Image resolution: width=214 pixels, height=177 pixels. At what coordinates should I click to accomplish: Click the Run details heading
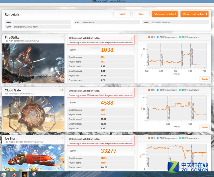coord(12,14)
